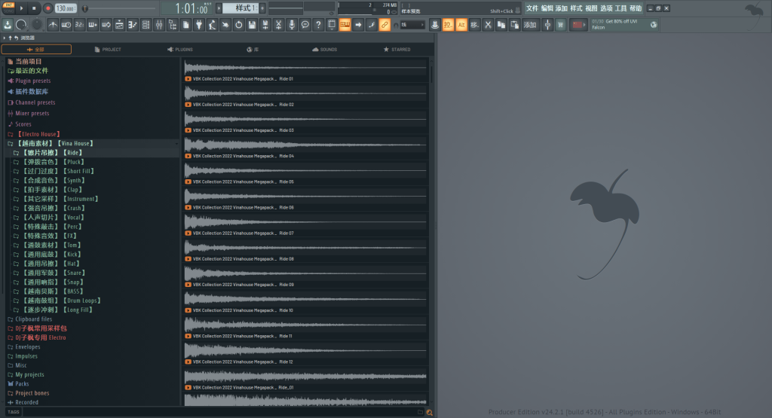Screen dimensions: 772x418
Task: Toggle the 3-2-1 countdown before recording
Action: pyautogui.click(x=79, y=25)
